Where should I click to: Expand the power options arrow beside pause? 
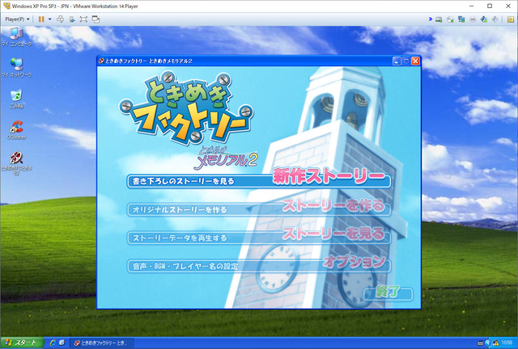[x=50, y=19]
